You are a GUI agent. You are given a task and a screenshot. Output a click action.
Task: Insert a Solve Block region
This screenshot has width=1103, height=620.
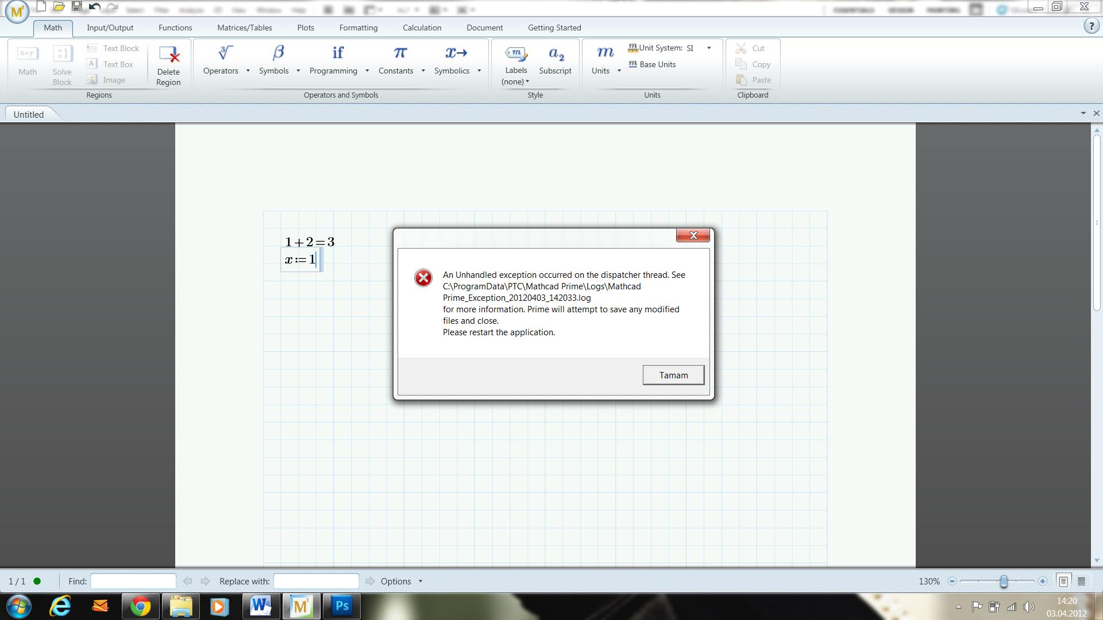[62, 65]
